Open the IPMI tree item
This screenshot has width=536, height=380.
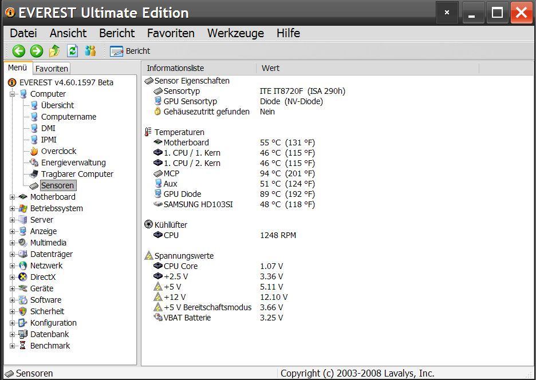(x=49, y=140)
